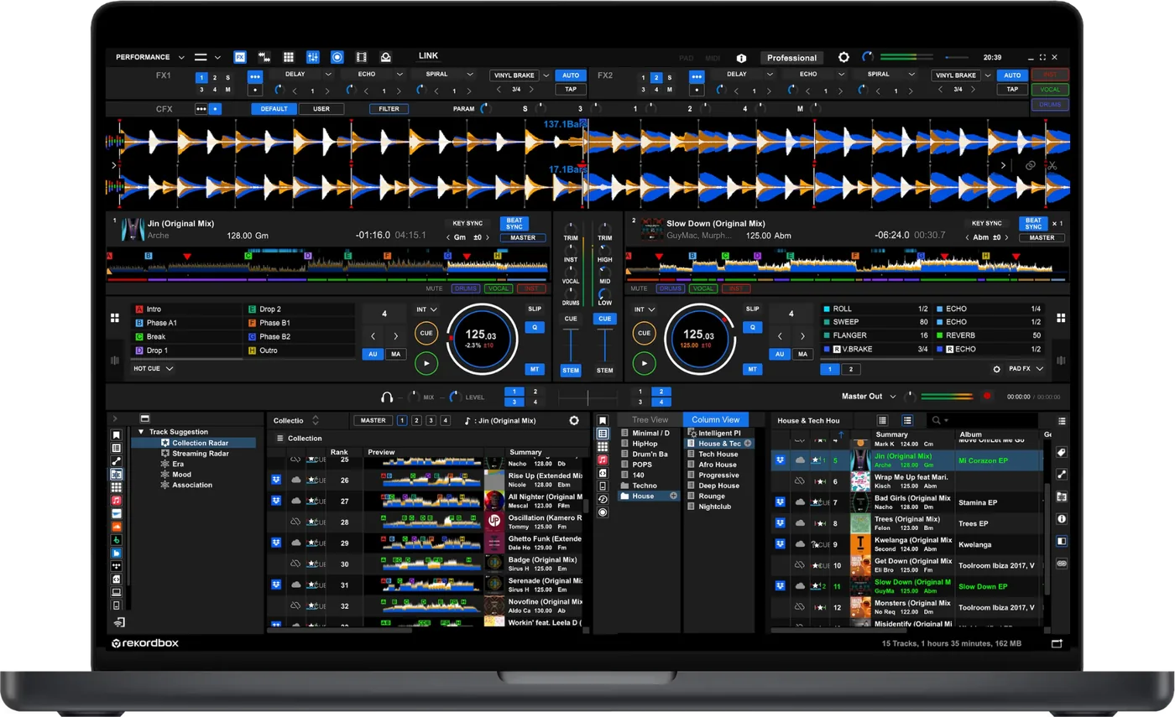This screenshot has width=1175, height=717.
Task: Toggle the mixer panel icon in top toolbar
Action: click(313, 57)
